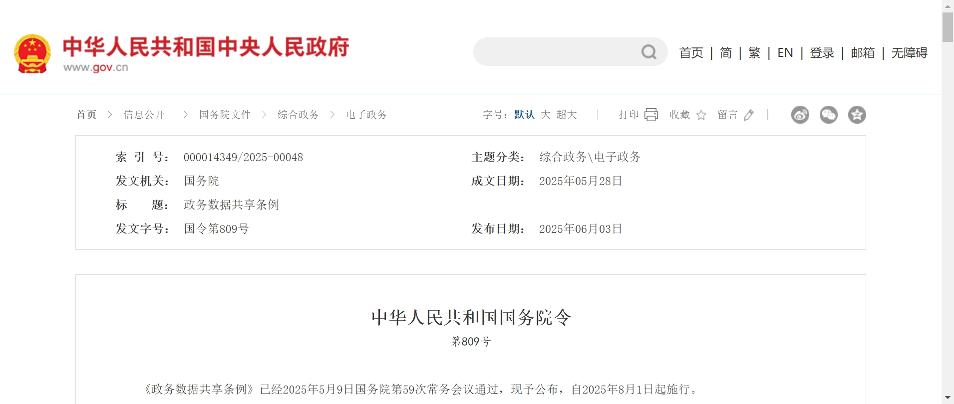Click the scrollbar down arrow
This screenshot has height=404, width=954.
click(947, 398)
